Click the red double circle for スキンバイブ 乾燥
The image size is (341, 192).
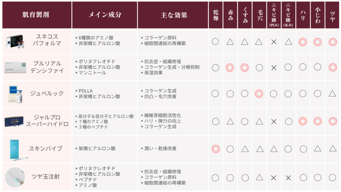(x=215, y=149)
